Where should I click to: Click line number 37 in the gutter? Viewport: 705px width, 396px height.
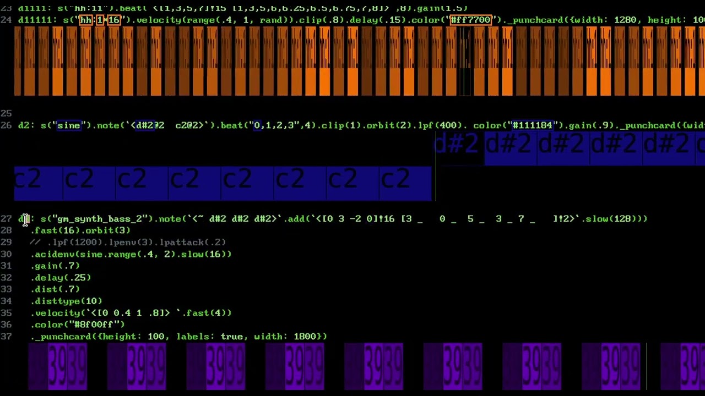tap(6, 336)
